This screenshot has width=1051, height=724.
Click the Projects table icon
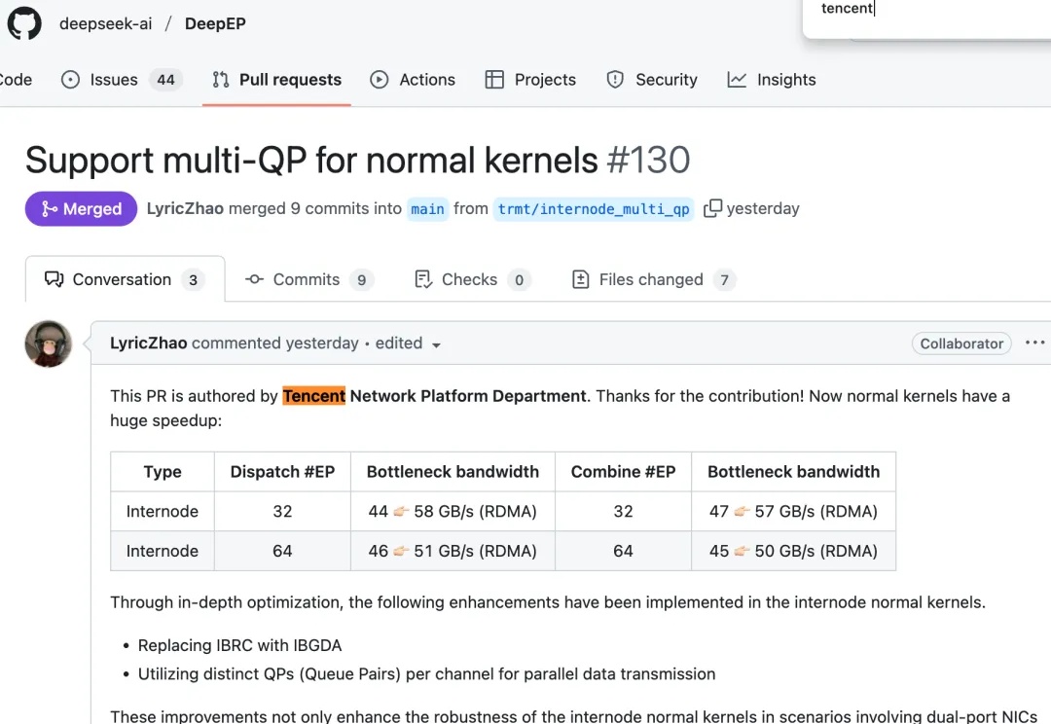point(494,80)
